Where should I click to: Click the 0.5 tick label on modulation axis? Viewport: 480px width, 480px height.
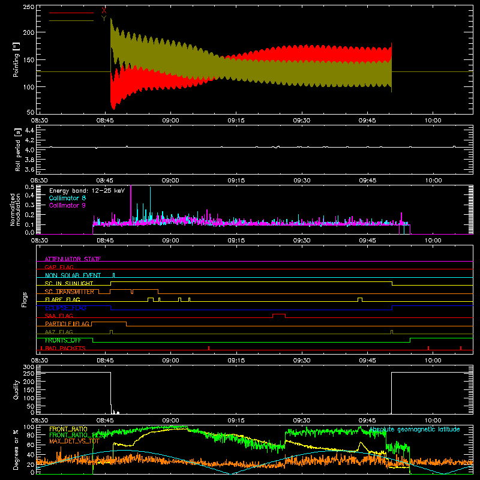click(29, 187)
